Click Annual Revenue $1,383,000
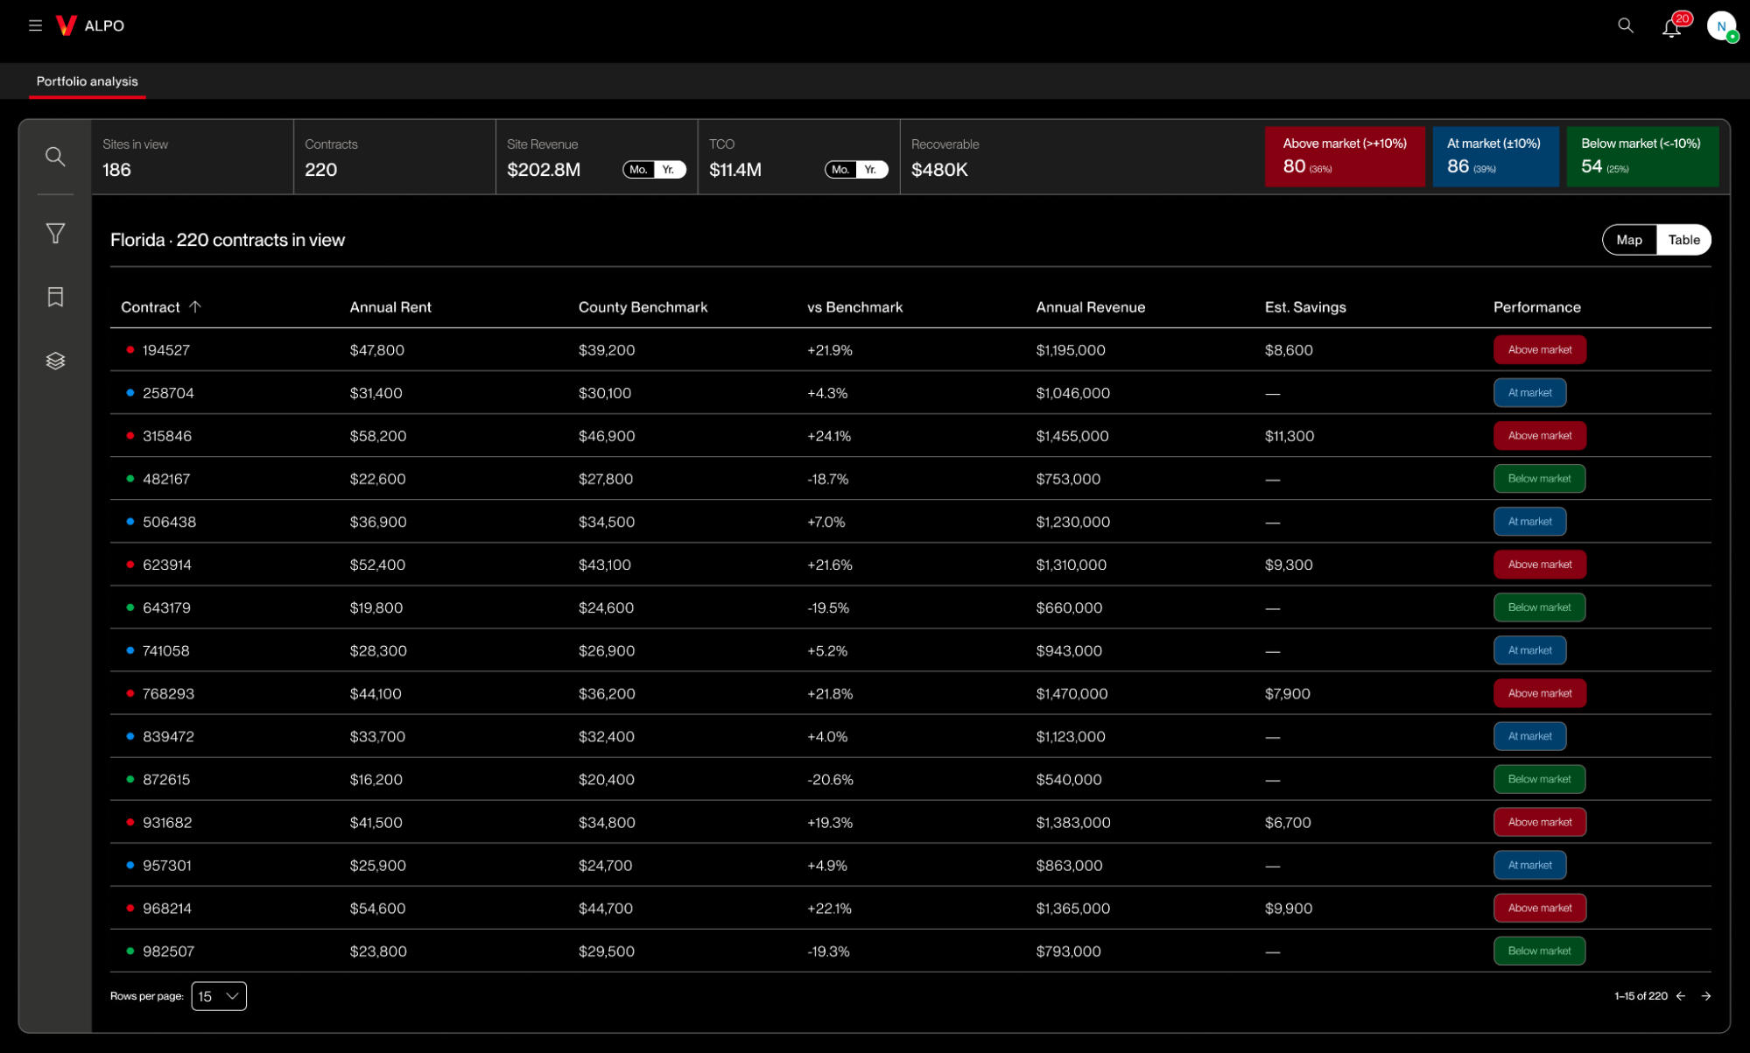This screenshot has width=1750, height=1053. point(1072,823)
